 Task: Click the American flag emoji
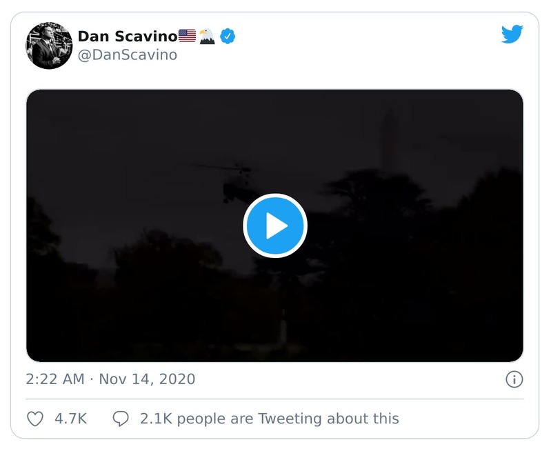(x=187, y=36)
